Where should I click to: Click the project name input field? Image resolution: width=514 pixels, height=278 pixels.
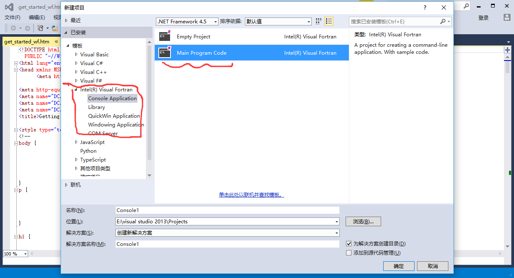coord(227,210)
